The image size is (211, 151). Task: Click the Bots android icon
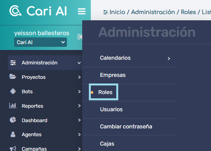tap(13, 91)
